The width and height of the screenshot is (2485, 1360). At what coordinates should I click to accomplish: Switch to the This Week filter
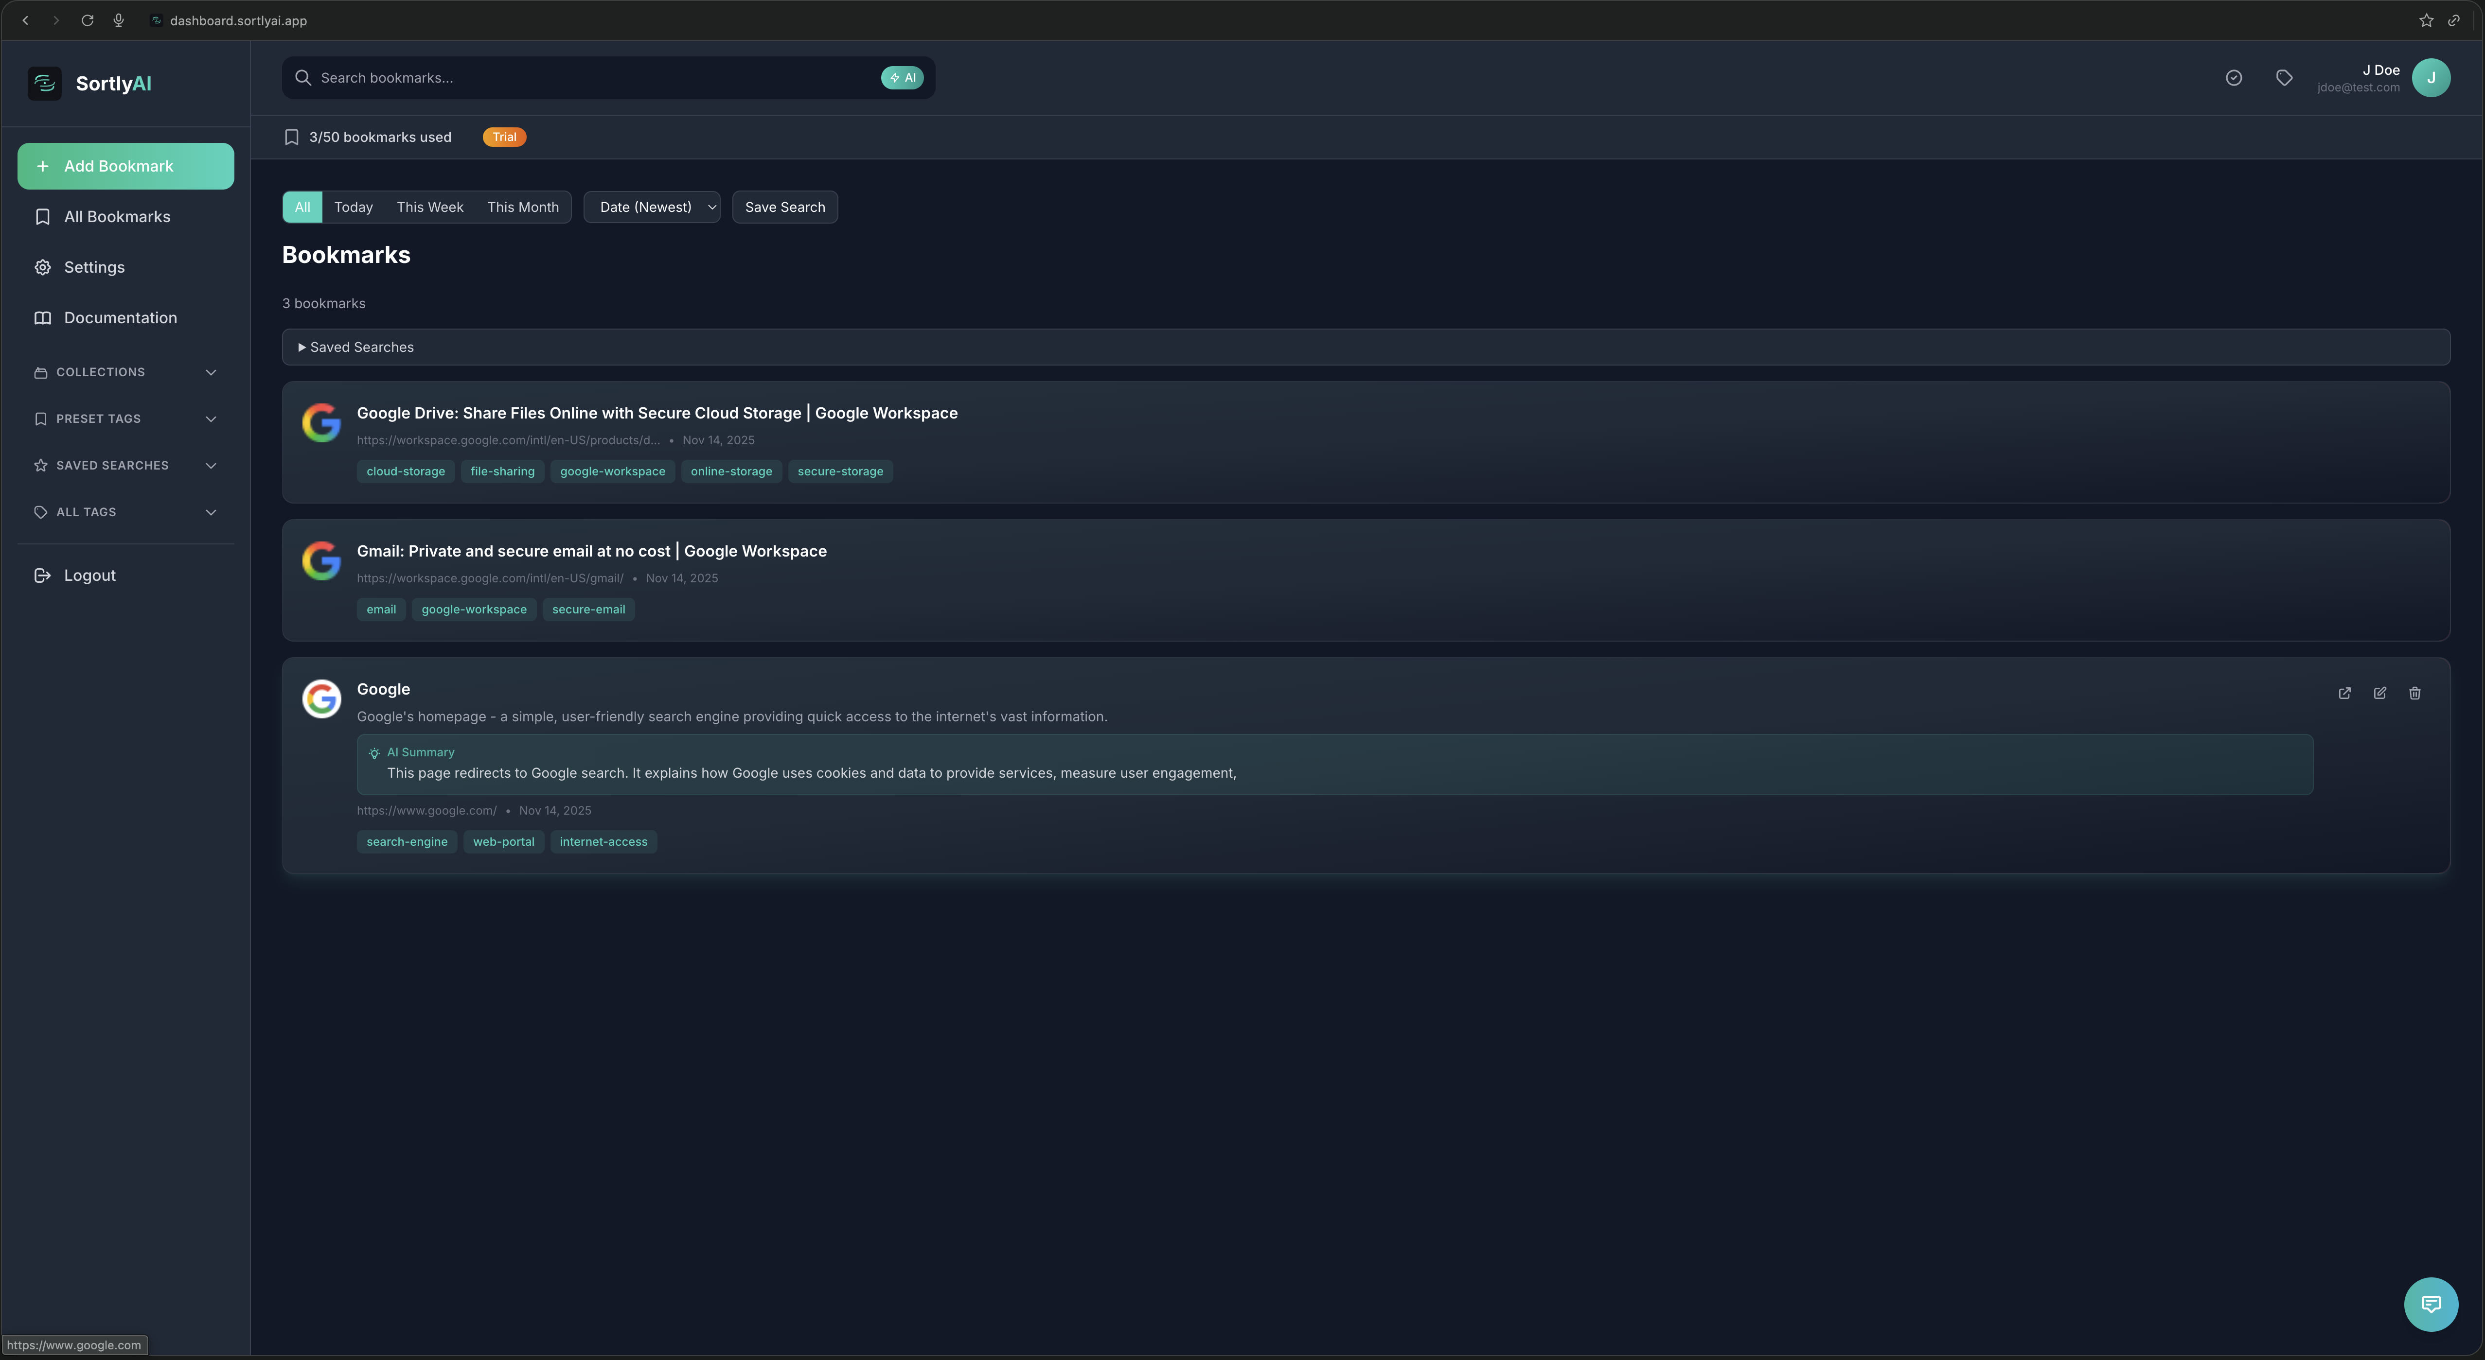(x=429, y=207)
